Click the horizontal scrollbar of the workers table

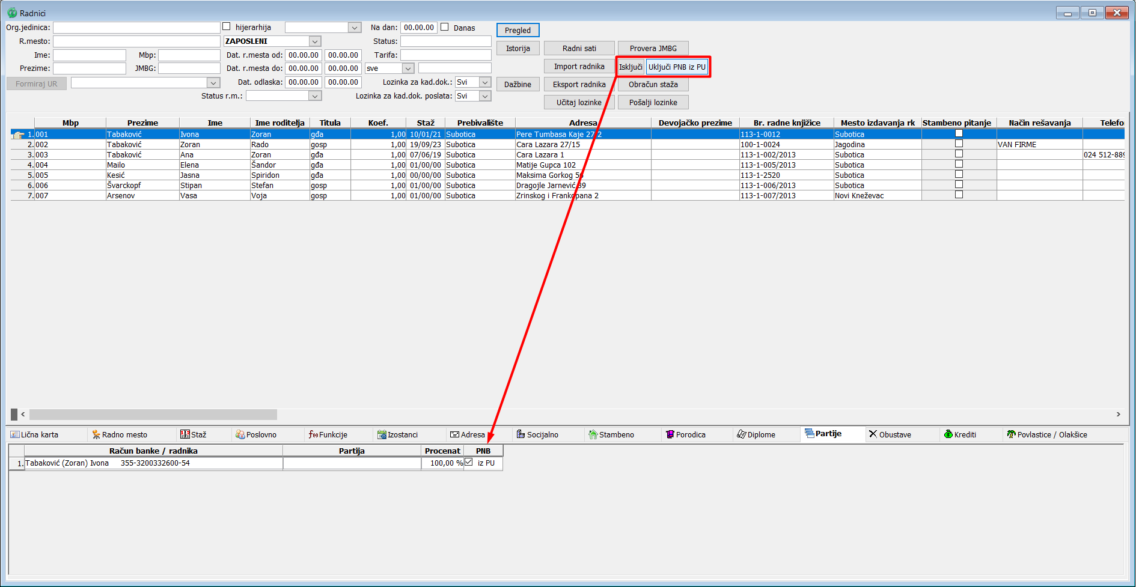point(153,415)
